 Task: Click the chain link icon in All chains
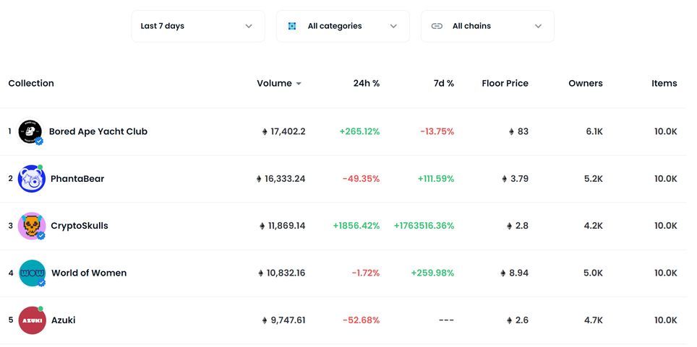click(x=437, y=26)
